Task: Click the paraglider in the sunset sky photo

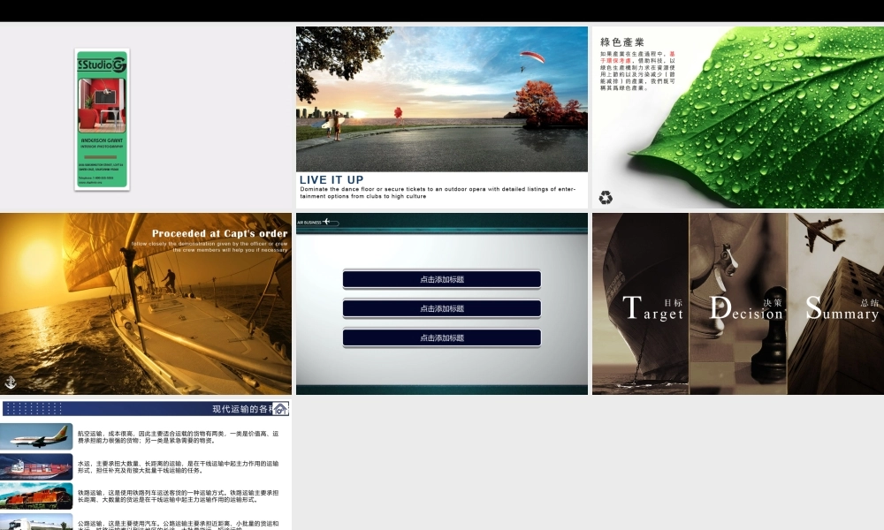Action: pyautogui.click(x=532, y=57)
